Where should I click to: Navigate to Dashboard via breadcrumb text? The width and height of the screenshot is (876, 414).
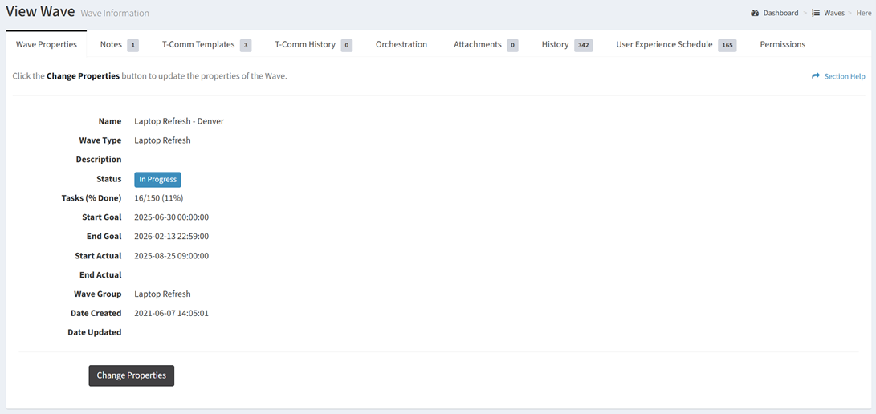(x=780, y=14)
